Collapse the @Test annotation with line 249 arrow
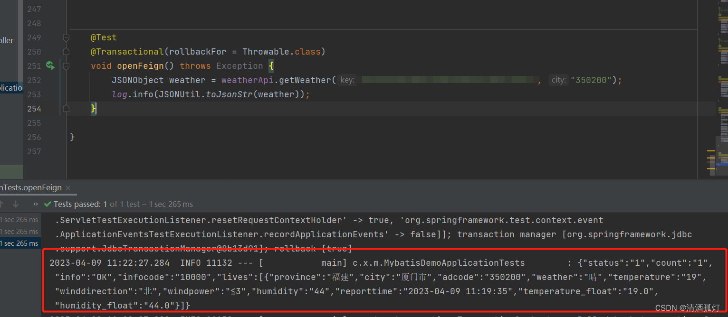This screenshot has width=728, height=317. point(66,37)
